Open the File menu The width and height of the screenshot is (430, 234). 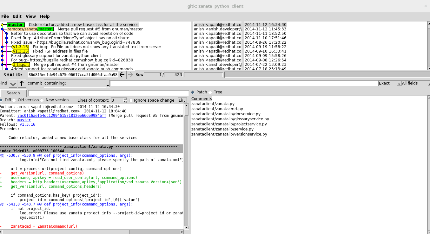[5, 16]
